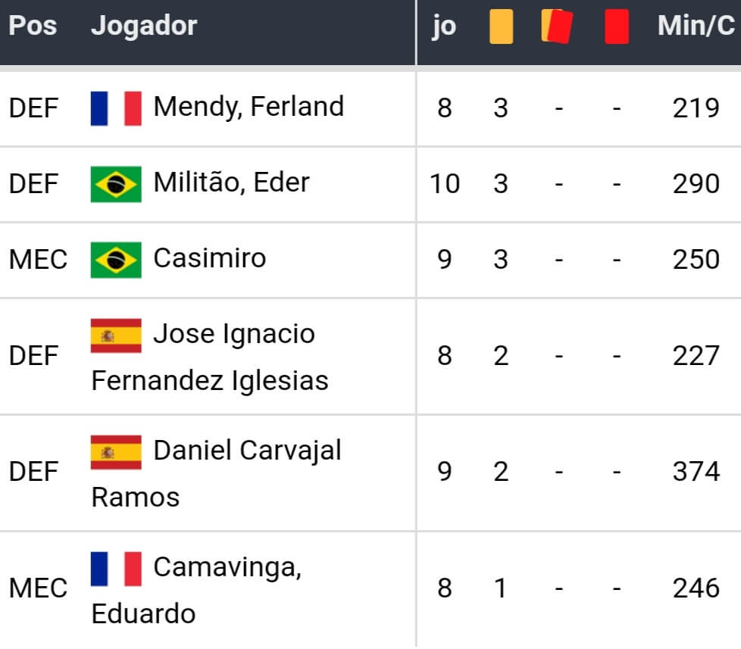The image size is (741, 649).
Task: Click Militão's 290 minutes-per-card value
Action: (x=696, y=184)
